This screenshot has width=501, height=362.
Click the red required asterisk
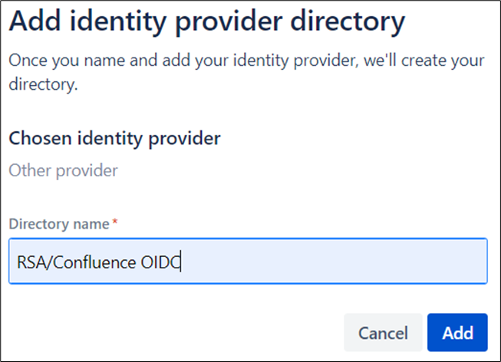tap(115, 223)
